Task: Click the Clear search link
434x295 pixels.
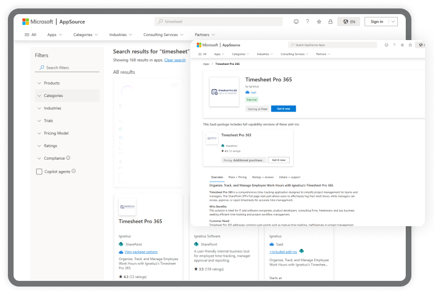Action: [x=175, y=60]
